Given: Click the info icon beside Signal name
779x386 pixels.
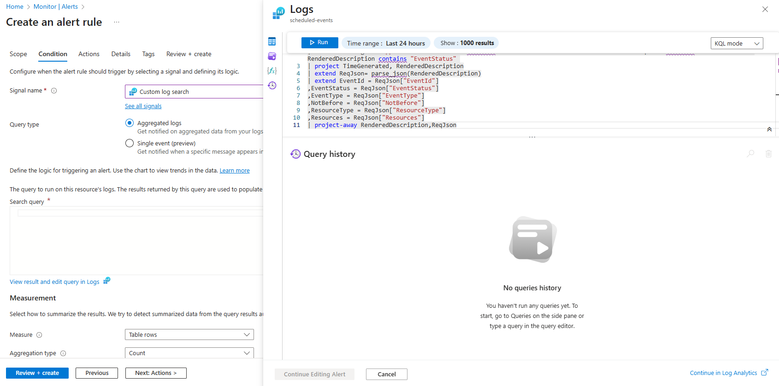Looking at the screenshot, I should coord(54,91).
